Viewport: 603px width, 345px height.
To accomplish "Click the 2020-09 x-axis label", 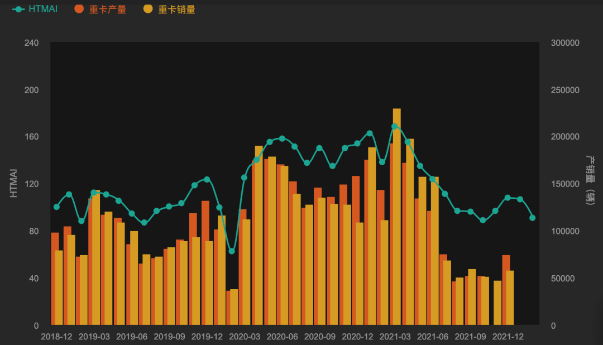I will pyautogui.click(x=320, y=337).
